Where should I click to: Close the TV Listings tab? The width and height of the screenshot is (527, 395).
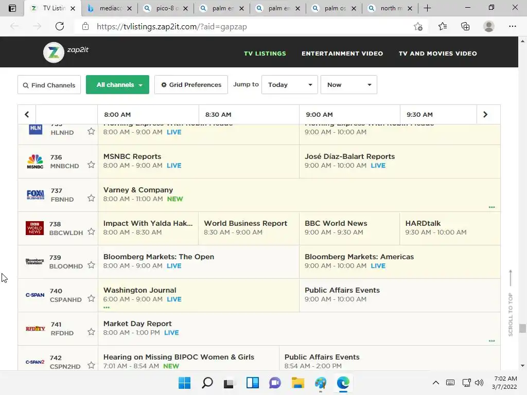click(x=73, y=8)
